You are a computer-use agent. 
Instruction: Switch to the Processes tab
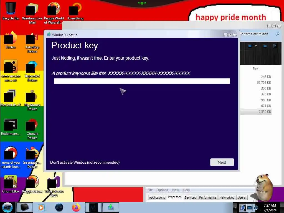[x=175, y=197]
